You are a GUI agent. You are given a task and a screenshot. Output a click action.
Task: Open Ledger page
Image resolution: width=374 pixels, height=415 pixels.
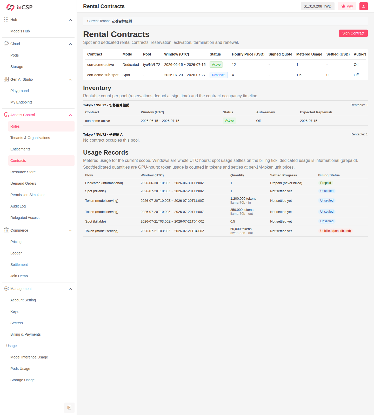(41, 253)
